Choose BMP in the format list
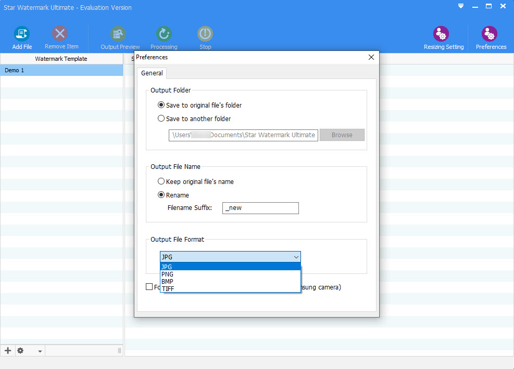514x369 pixels. click(x=230, y=281)
